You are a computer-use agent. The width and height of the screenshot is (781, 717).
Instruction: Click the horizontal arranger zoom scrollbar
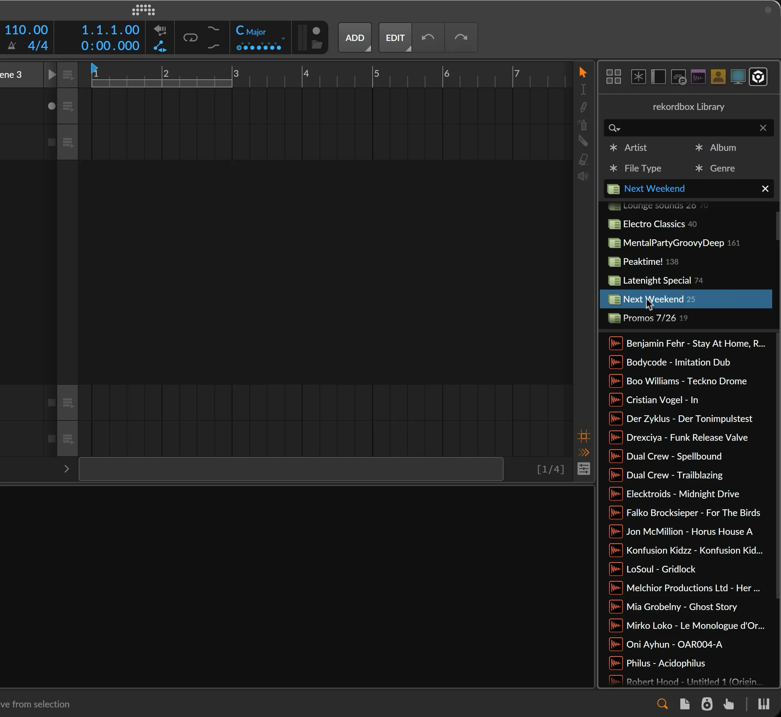click(x=291, y=469)
